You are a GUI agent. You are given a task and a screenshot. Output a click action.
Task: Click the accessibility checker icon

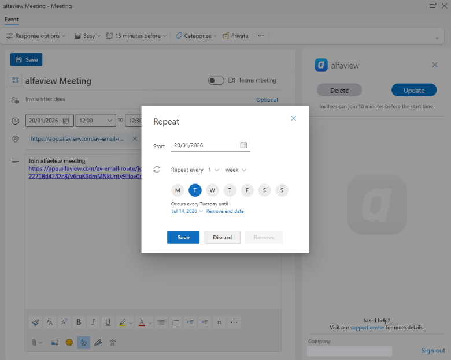tap(113, 343)
